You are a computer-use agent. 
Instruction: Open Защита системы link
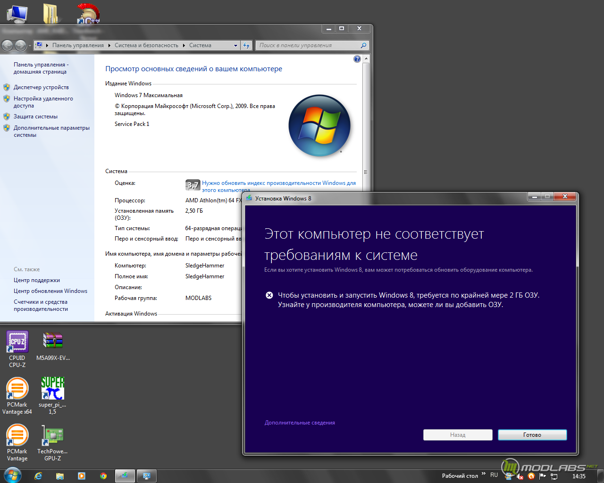pyautogui.click(x=35, y=117)
